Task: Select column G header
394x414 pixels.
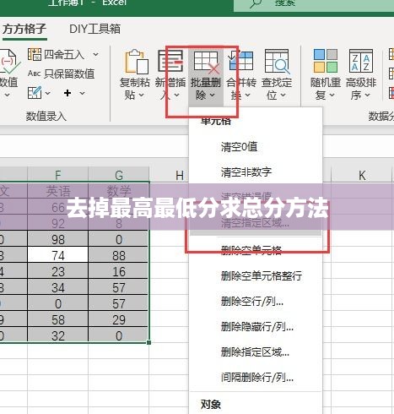Action: pyautogui.click(x=119, y=175)
